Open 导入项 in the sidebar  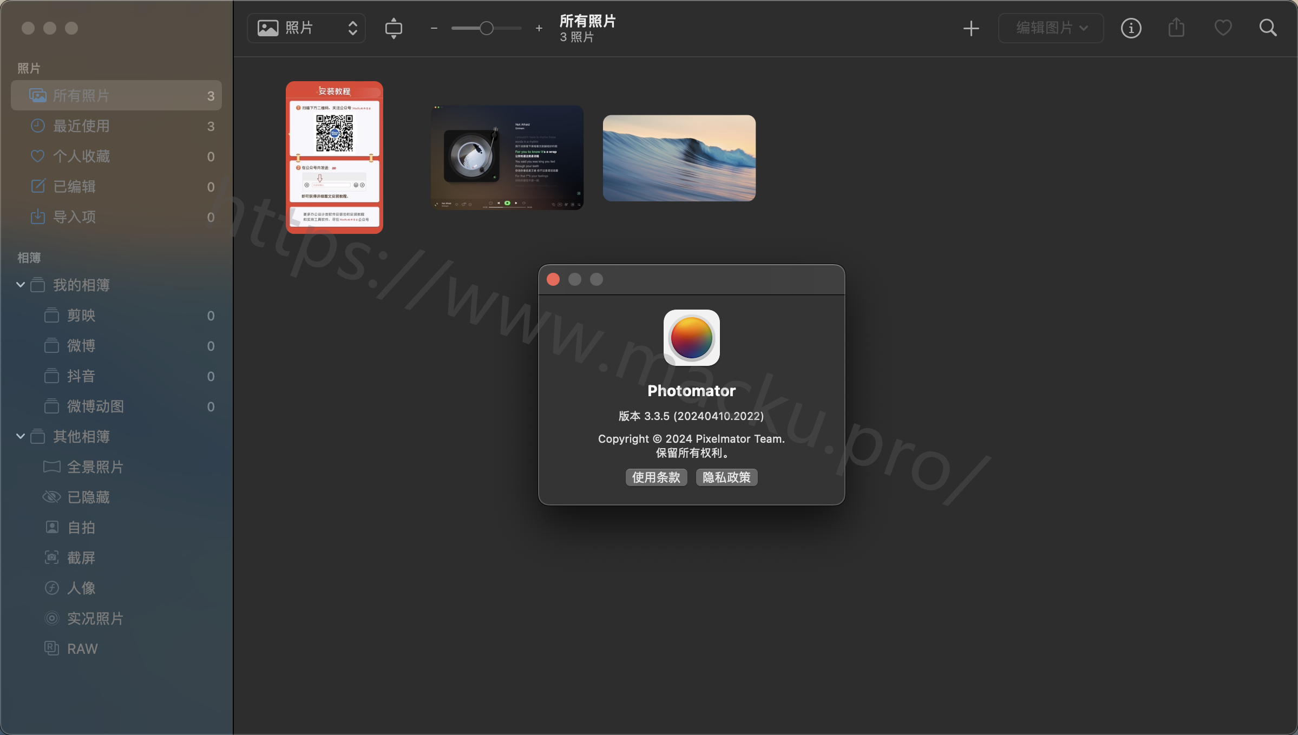(x=116, y=217)
